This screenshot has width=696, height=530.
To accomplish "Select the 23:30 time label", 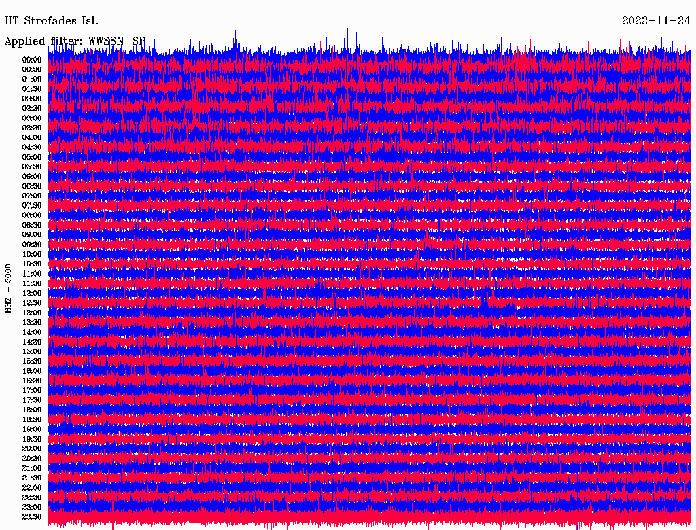I will (32, 517).
